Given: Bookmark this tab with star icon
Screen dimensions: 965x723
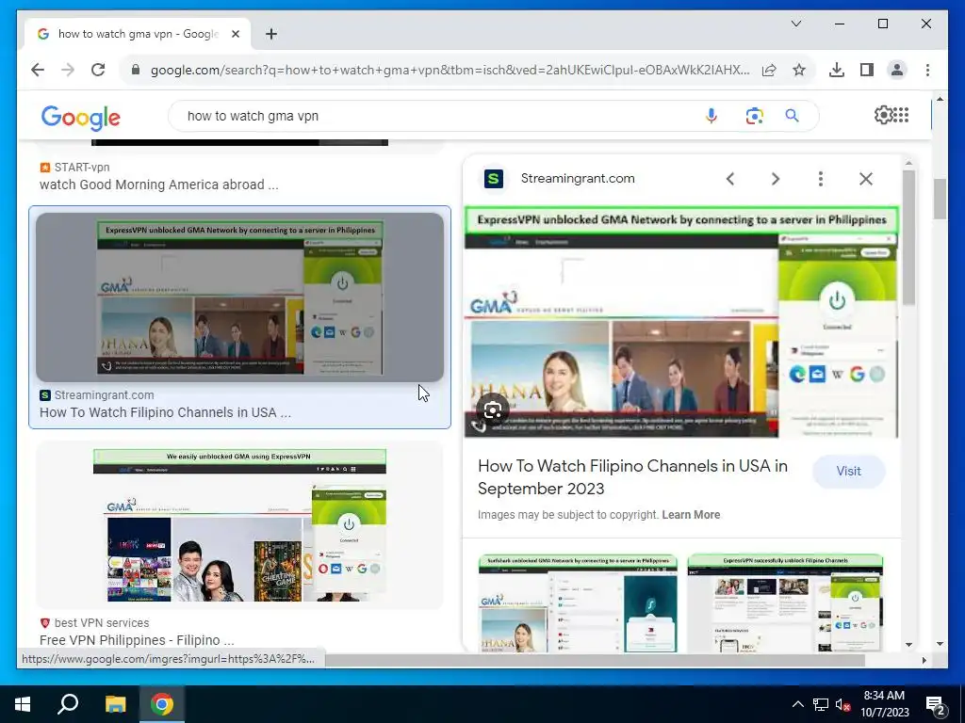Looking at the screenshot, I should pyautogui.click(x=799, y=70).
